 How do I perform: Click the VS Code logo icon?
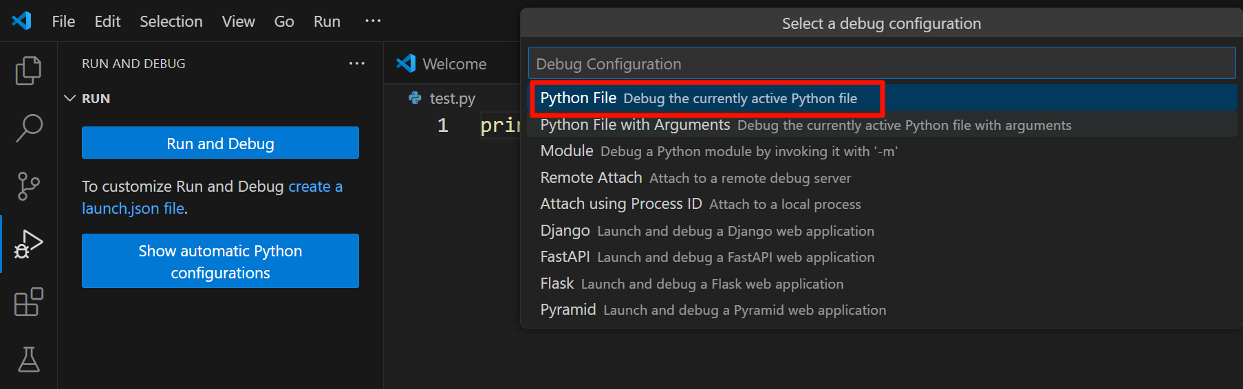coord(21,21)
